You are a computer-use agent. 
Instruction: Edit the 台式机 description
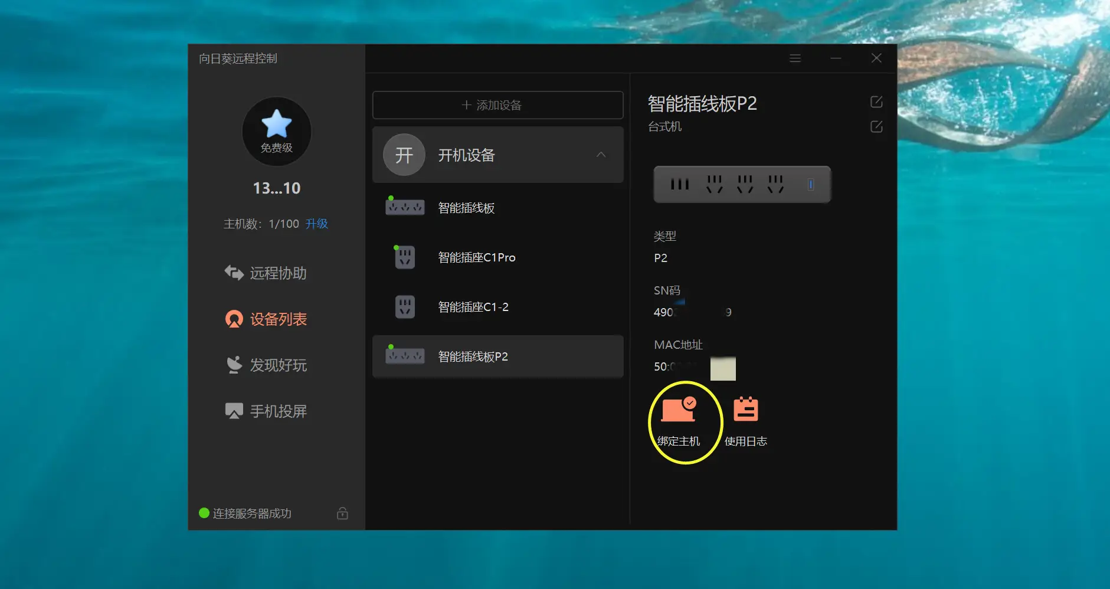(x=876, y=127)
